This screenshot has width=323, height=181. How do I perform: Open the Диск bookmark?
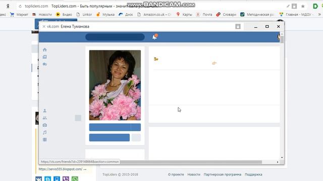126,15
